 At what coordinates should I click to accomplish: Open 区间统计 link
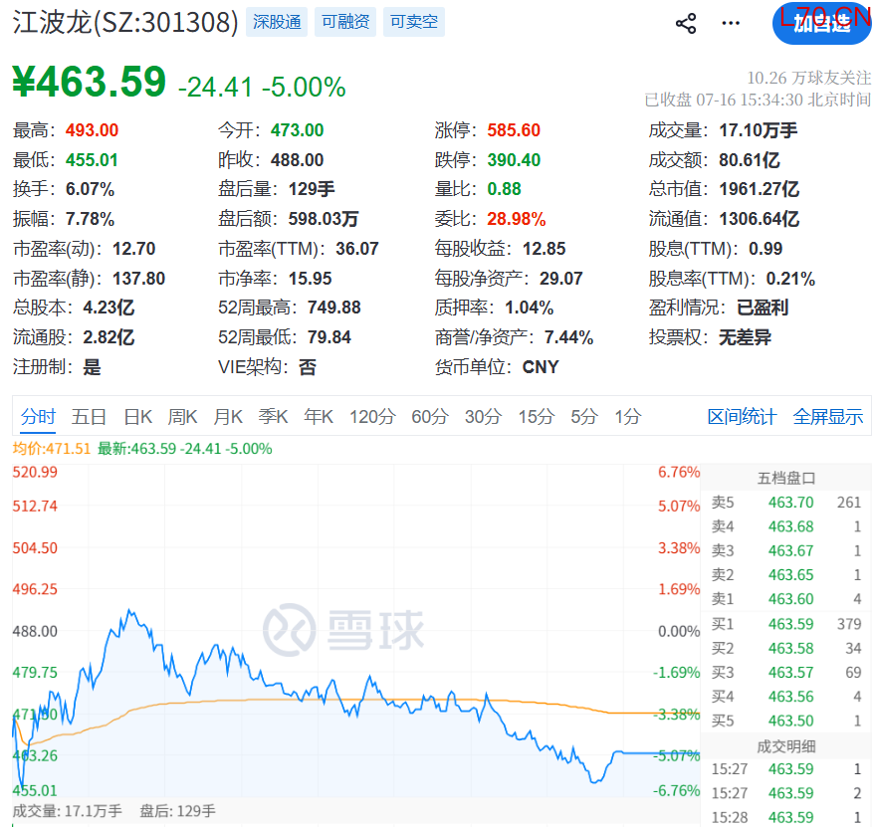pos(742,417)
